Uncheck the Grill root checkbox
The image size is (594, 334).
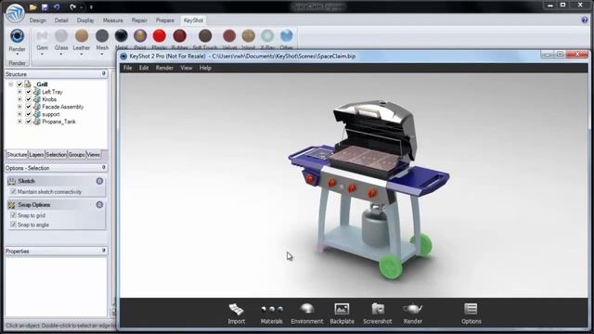click(x=19, y=84)
